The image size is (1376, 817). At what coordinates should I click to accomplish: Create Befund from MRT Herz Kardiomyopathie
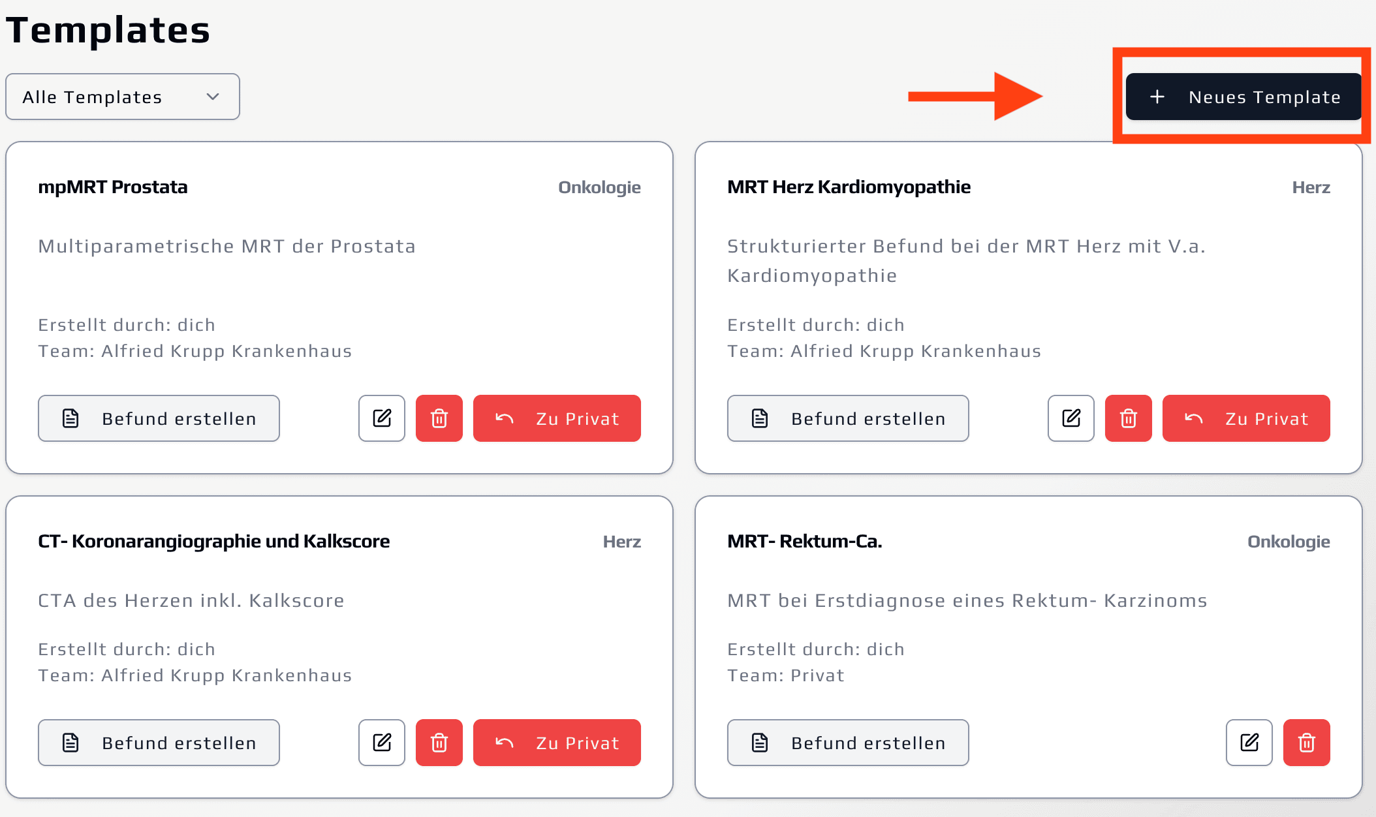point(848,418)
